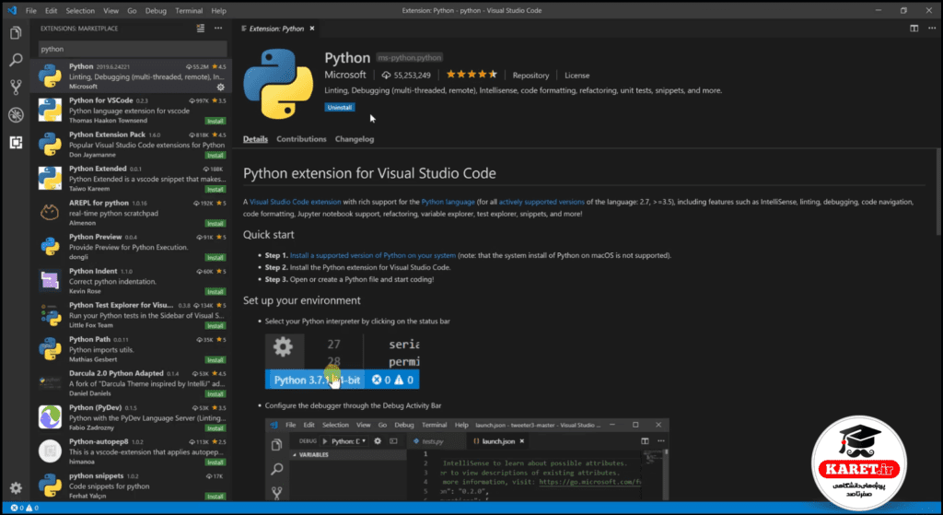This screenshot has height=515, width=943.
Task: Click the VS Code logo in title bar
Action: coord(12,10)
